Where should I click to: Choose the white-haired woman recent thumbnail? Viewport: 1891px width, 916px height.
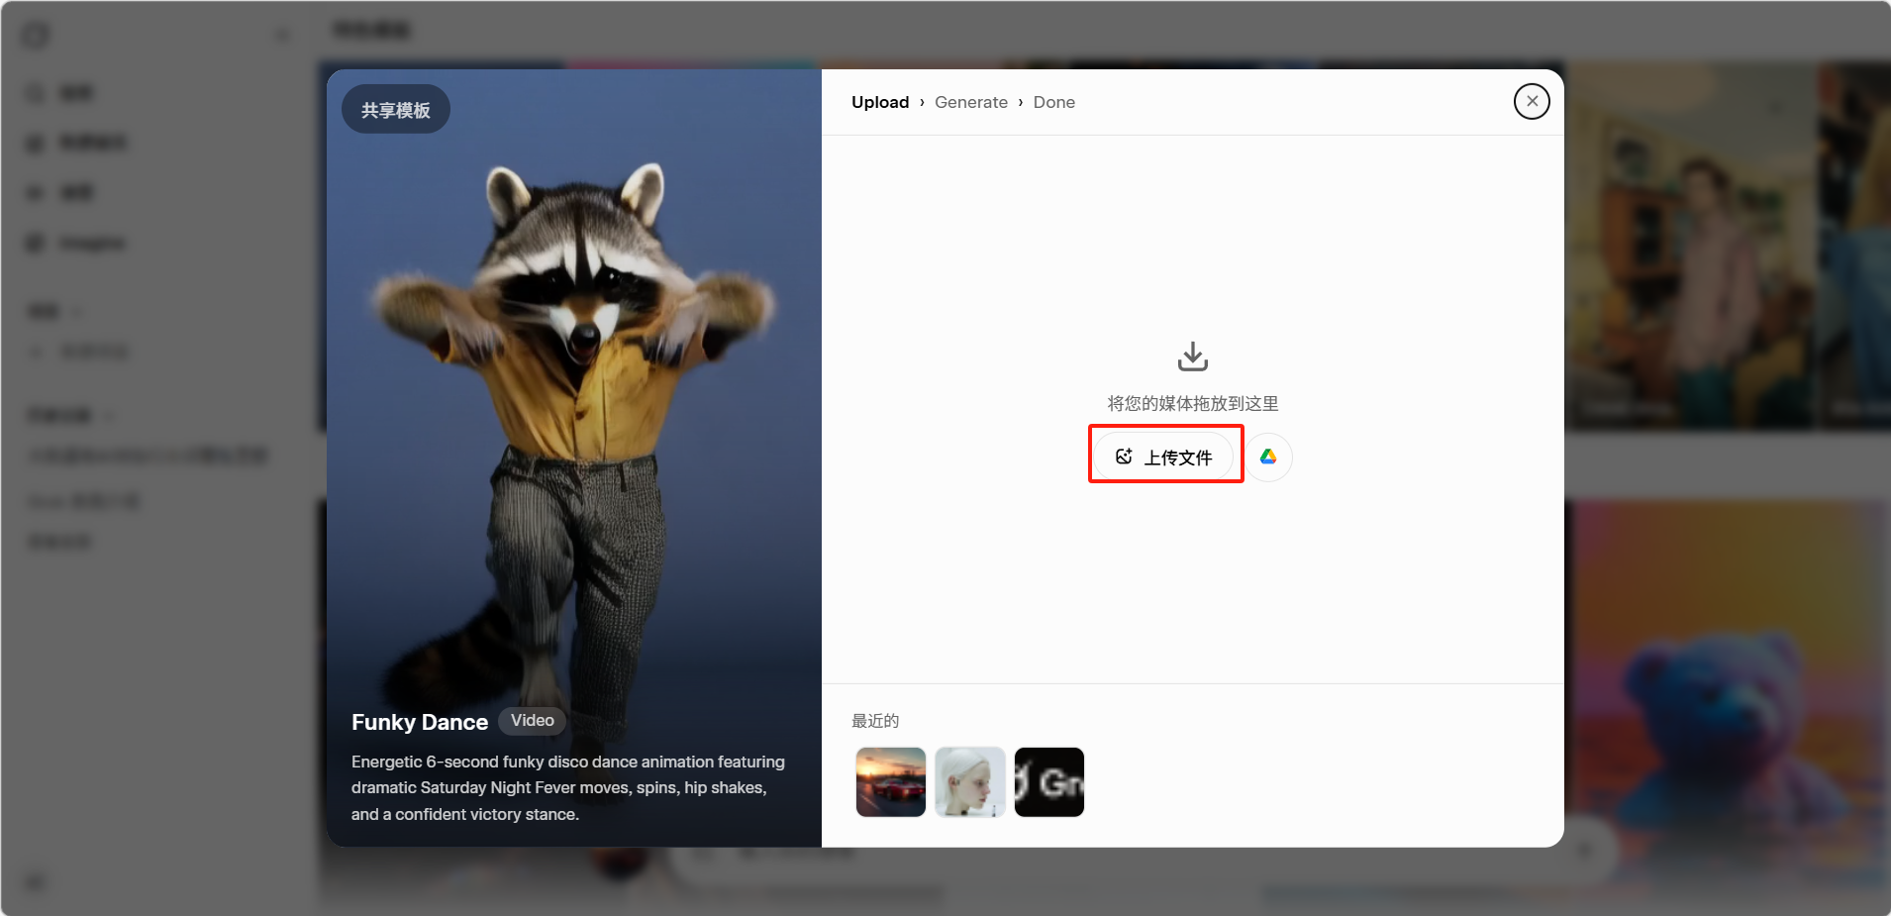coord(969,782)
